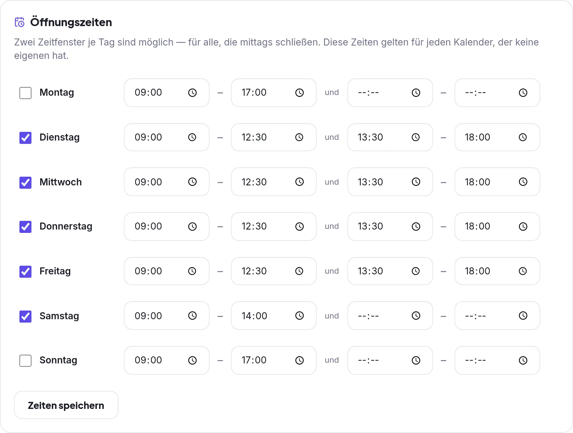Click clock icon in Samstag 14:00 field
Viewport: 573px width, 433px height.
point(300,316)
